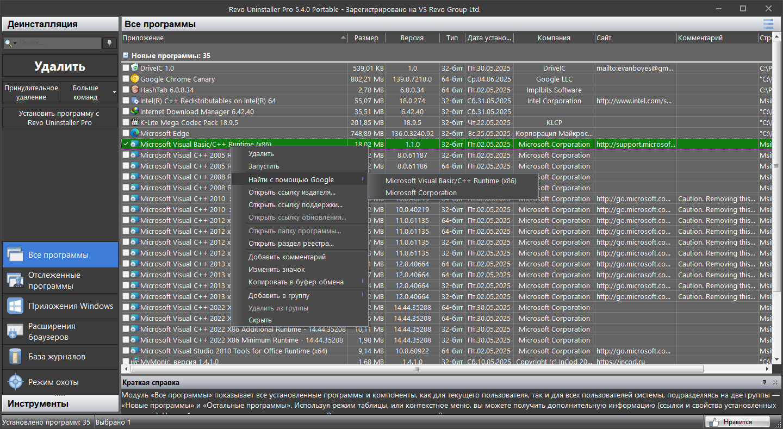This screenshot has height=429, width=783.
Task: Open the Traced Programs (Отслеженные программы) icon
Action: pyautogui.click(x=15, y=280)
